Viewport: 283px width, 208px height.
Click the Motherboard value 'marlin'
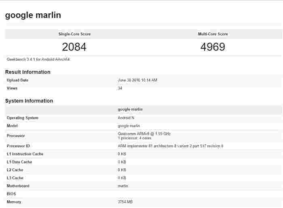pyautogui.click(x=123, y=186)
